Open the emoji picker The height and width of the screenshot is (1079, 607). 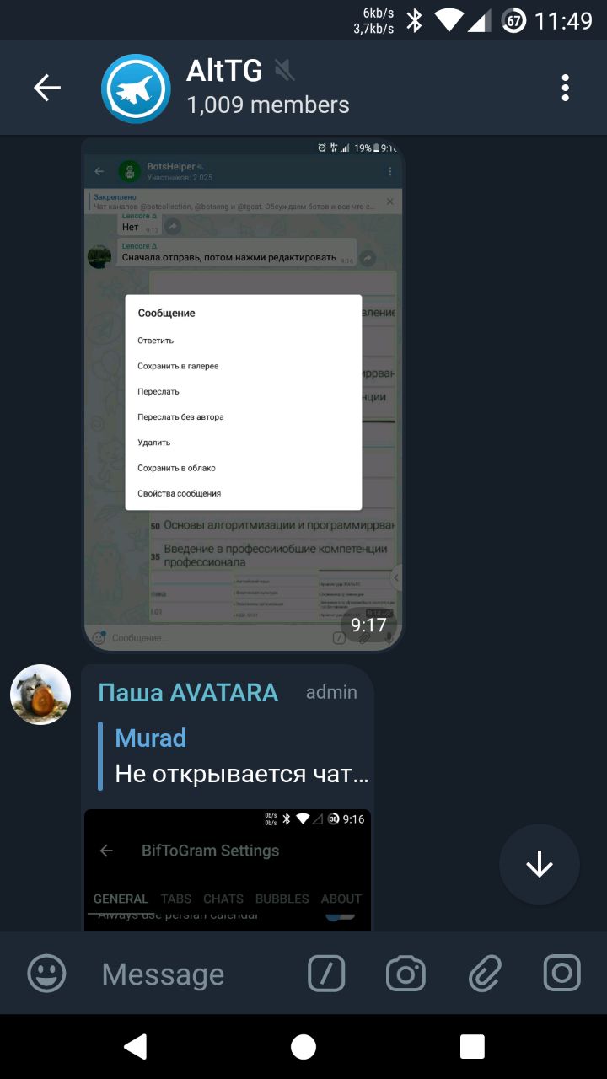[x=46, y=974]
